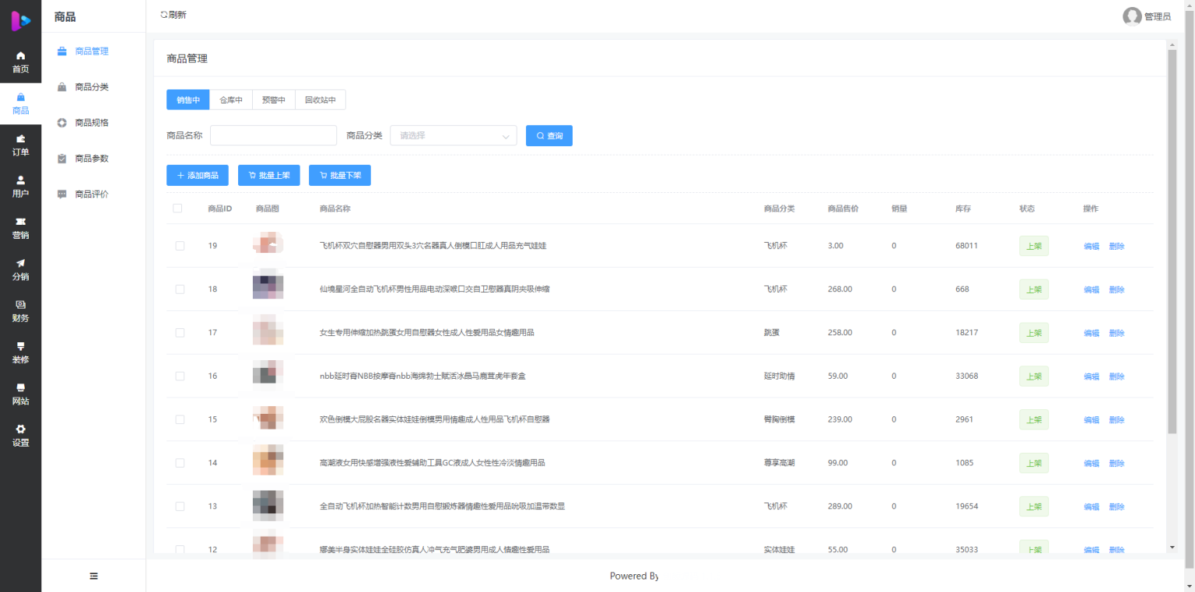The height and width of the screenshot is (592, 1195).
Task: Open the 财务 finance section icon
Action: click(x=20, y=305)
